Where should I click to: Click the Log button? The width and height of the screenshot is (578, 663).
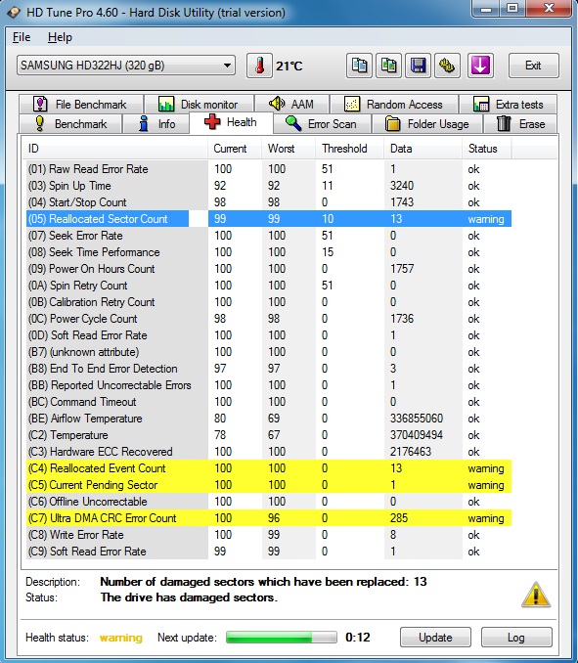(516, 638)
